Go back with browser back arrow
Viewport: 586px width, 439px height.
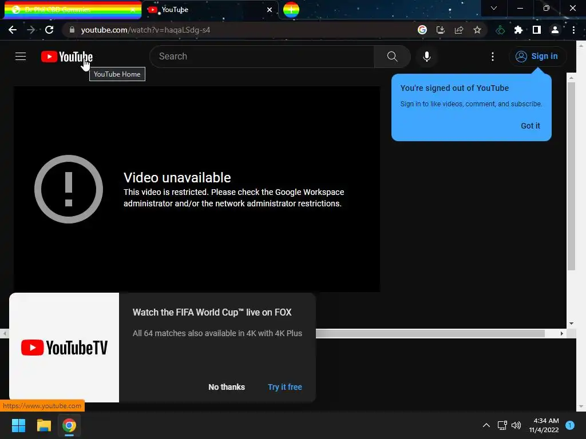click(x=13, y=30)
